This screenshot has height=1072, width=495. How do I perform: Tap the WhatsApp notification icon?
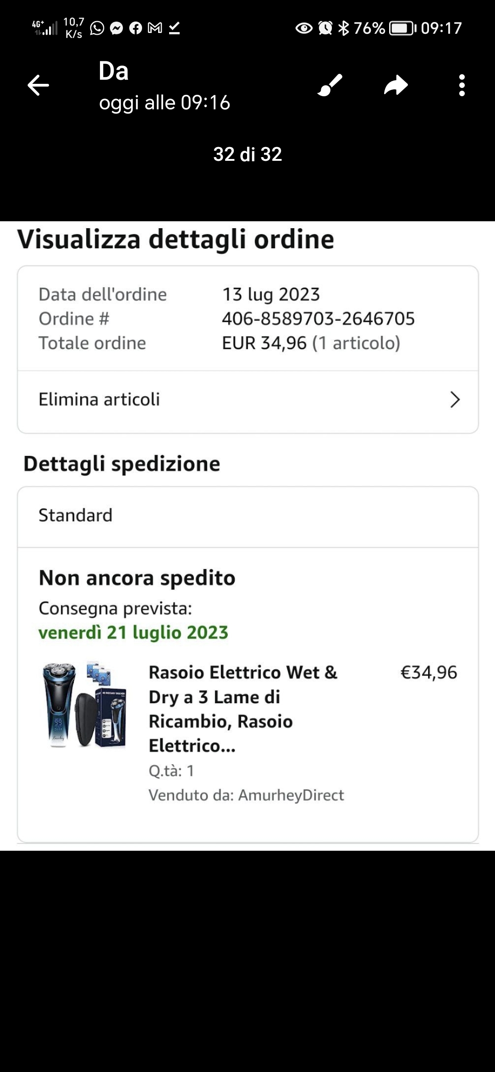97,28
